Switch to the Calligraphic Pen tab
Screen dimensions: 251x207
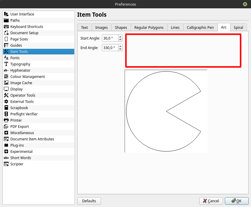(x=200, y=27)
